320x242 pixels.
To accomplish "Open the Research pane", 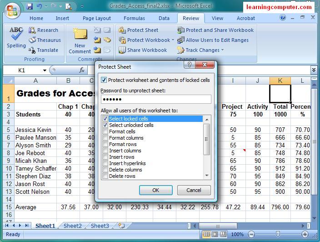I will click(x=44, y=30).
